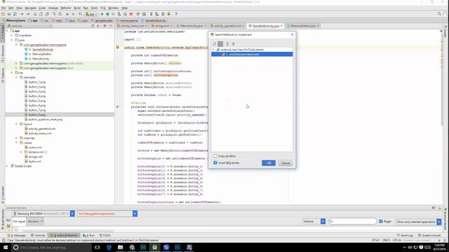Viewport: 449px width, 252px height.
Task: Click Cancel in Select Methods to Implement dialog
Action: coord(286,163)
